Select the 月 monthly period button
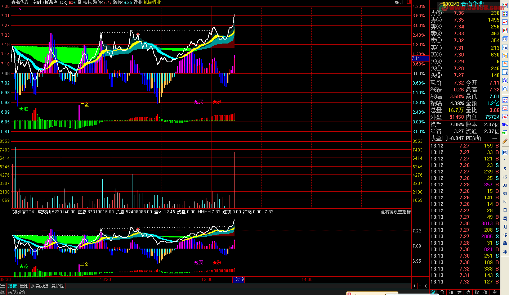 click(505, 227)
